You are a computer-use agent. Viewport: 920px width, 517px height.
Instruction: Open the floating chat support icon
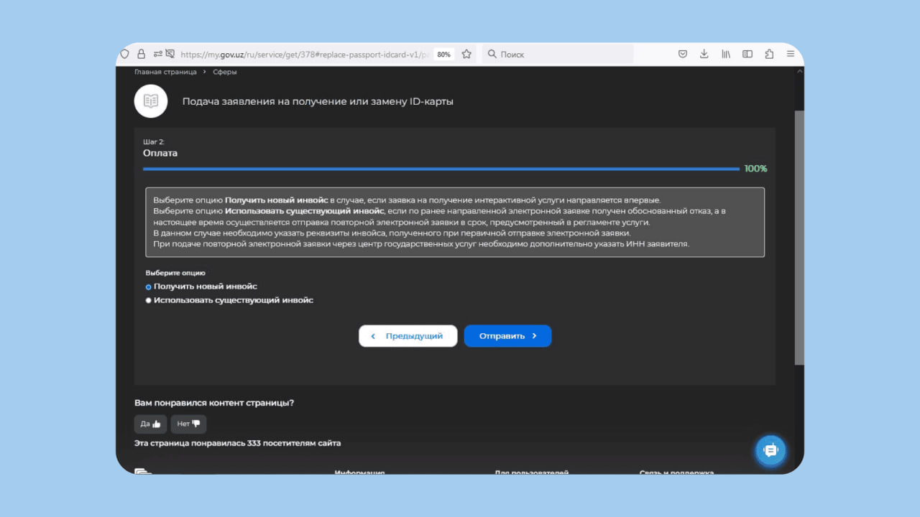click(770, 450)
